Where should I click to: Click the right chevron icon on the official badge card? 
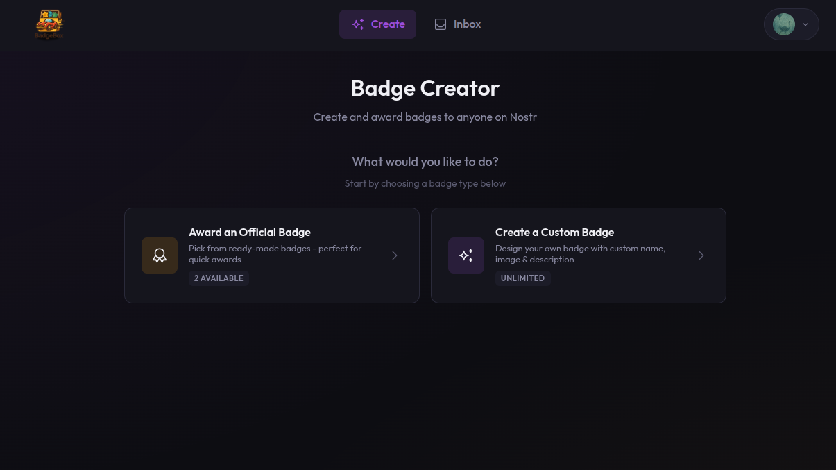[x=395, y=255]
